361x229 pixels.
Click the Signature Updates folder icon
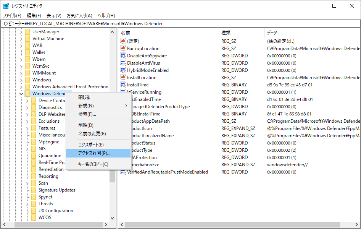click(34, 190)
